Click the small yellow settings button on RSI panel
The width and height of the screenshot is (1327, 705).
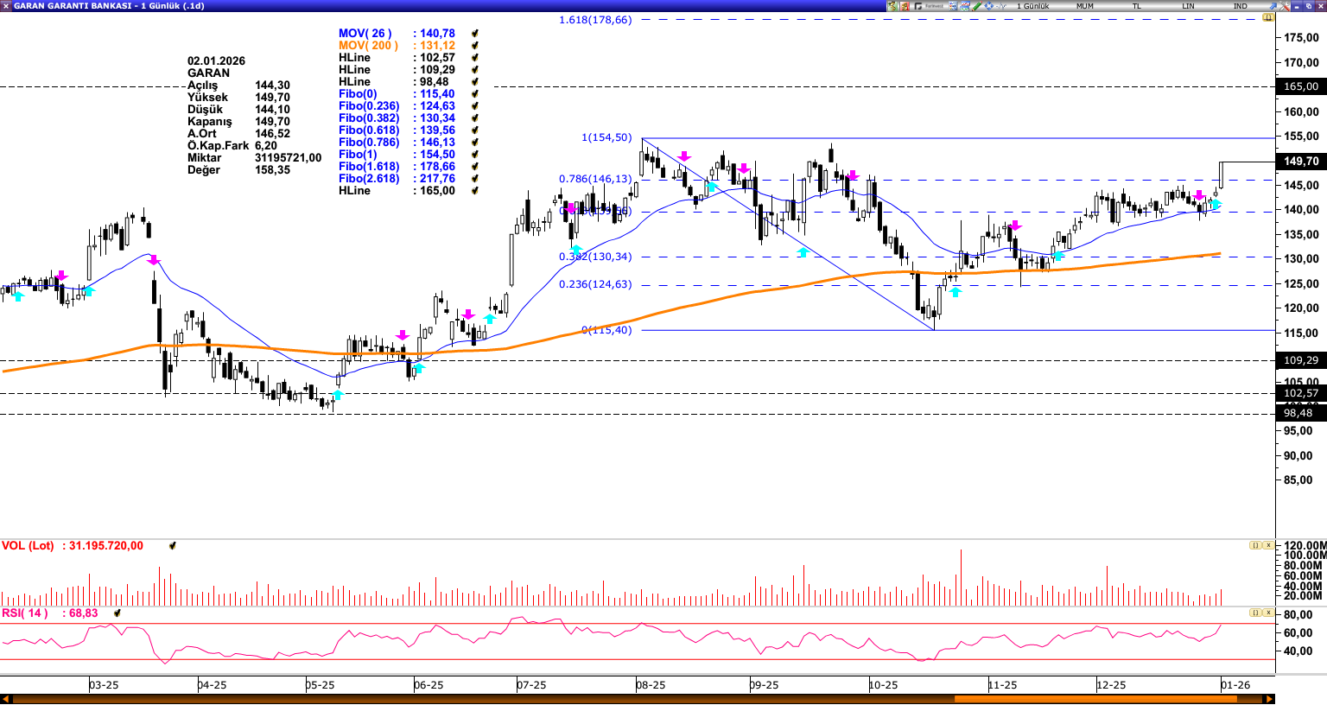1255,613
